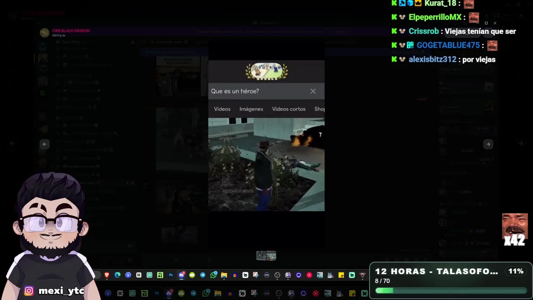This screenshot has width=533, height=300.
Task: Go to next image with right arrow
Action: click(x=488, y=144)
